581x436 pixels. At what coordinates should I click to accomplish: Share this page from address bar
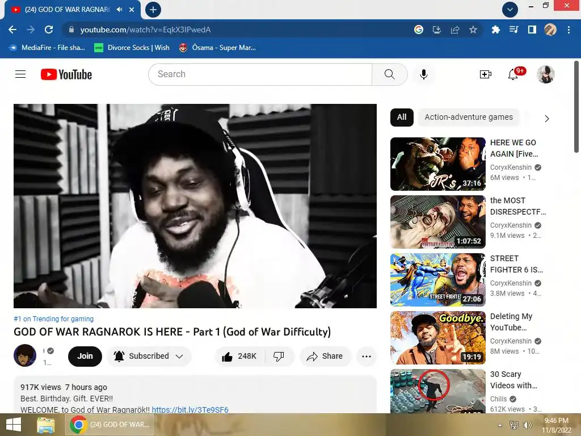pyautogui.click(x=455, y=30)
